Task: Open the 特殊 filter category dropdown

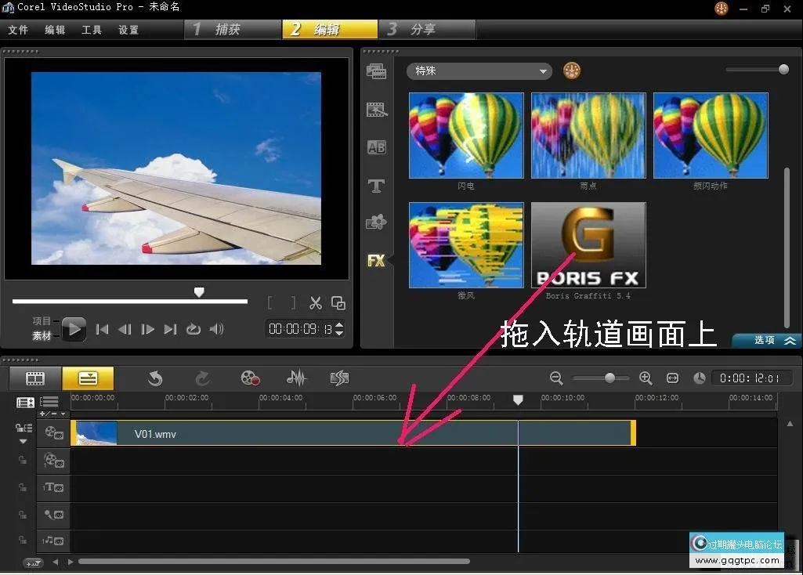Action: click(479, 71)
